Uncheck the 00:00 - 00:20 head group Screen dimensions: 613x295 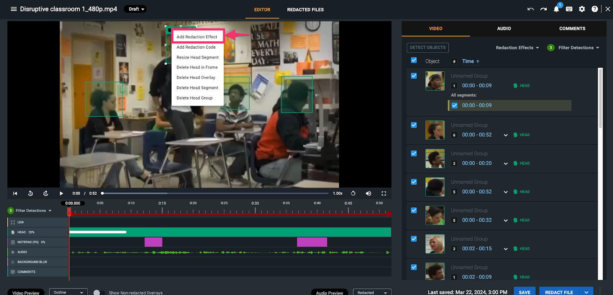point(414,153)
